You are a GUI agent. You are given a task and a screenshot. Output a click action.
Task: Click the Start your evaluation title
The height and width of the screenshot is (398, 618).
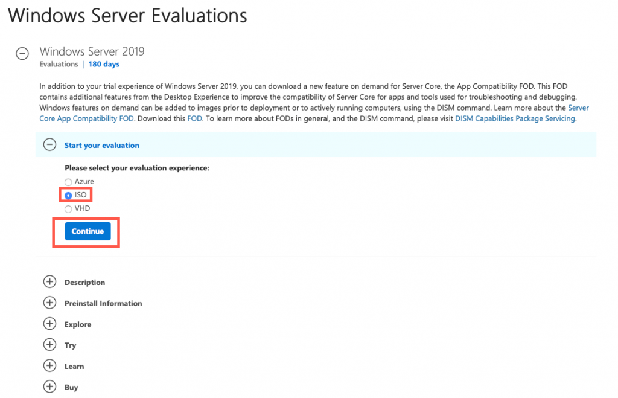point(101,145)
